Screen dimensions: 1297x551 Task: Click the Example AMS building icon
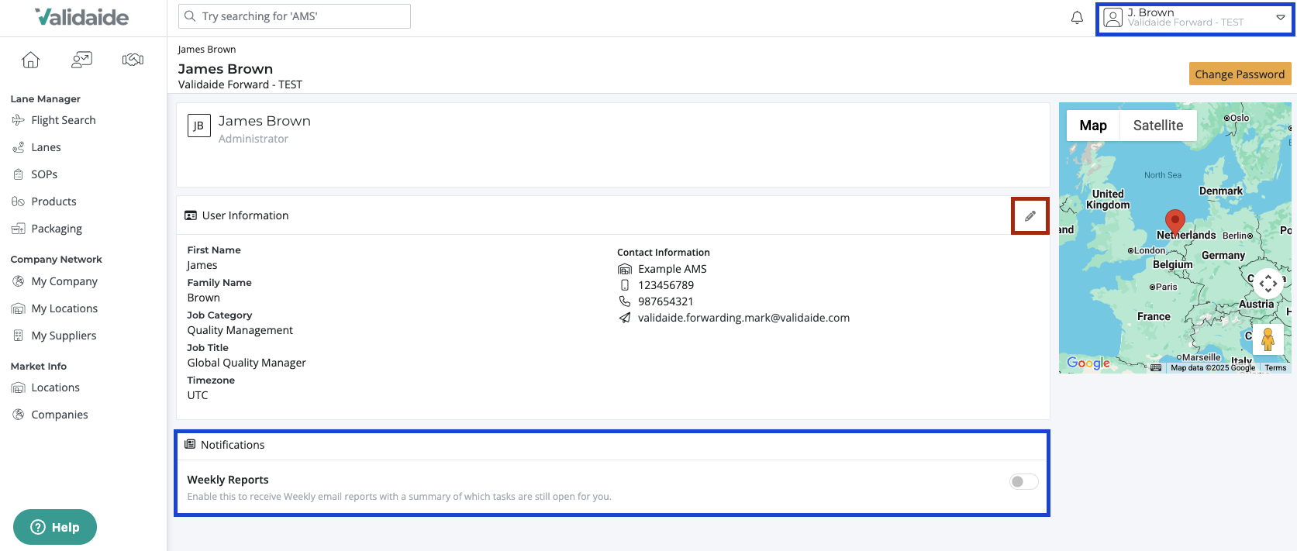[625, 269]
